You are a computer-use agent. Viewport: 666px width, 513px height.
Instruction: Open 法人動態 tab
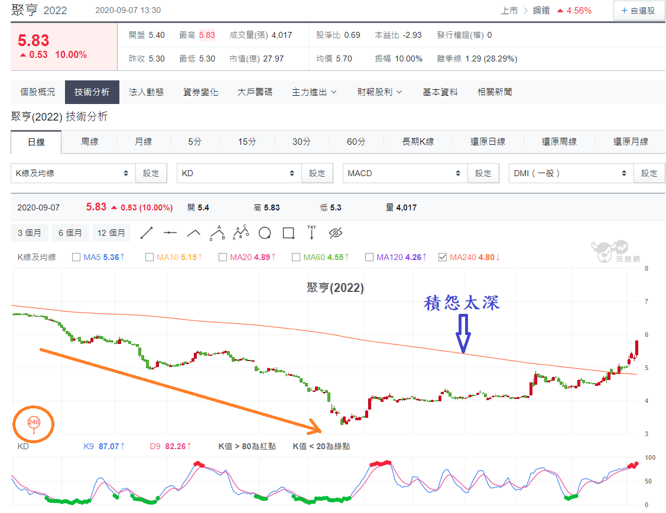(x=146, y=92)
